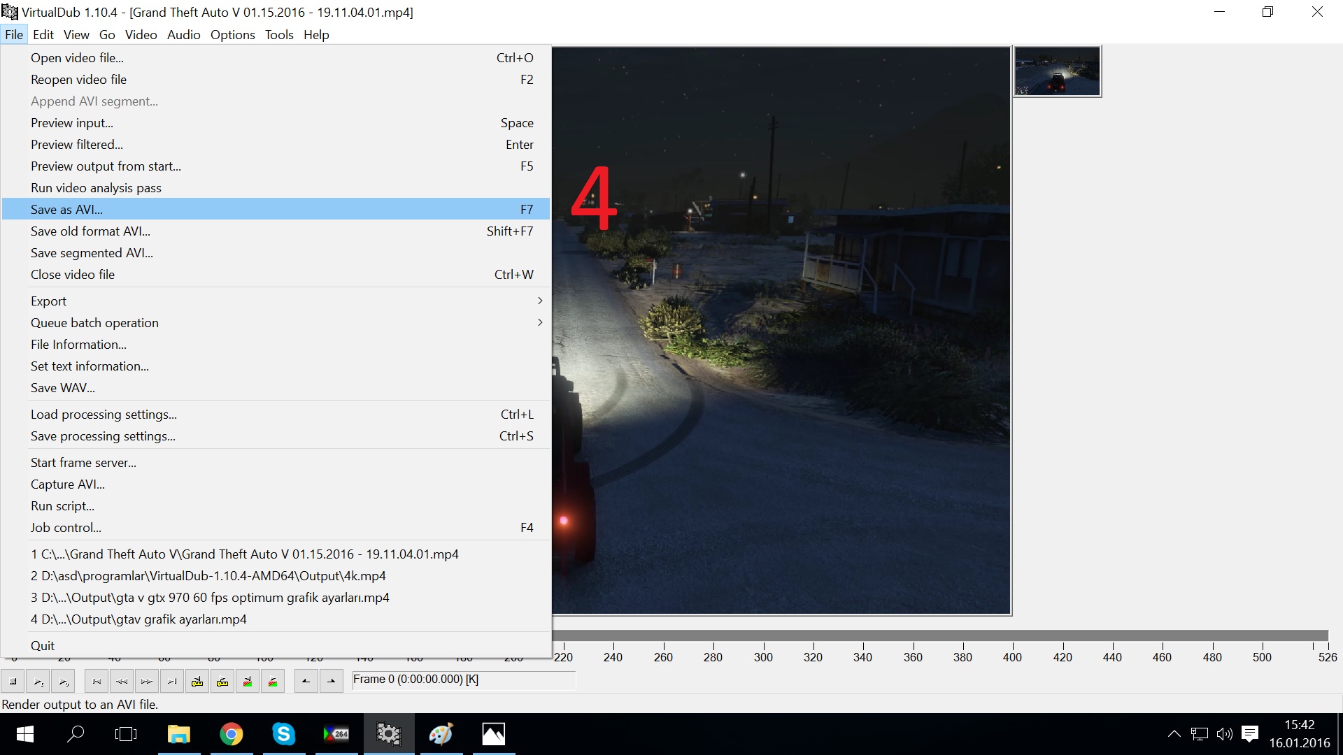1343x755 pixels.
Task: Reopen recent file 4k.mp4
Action: coord(208,576)
